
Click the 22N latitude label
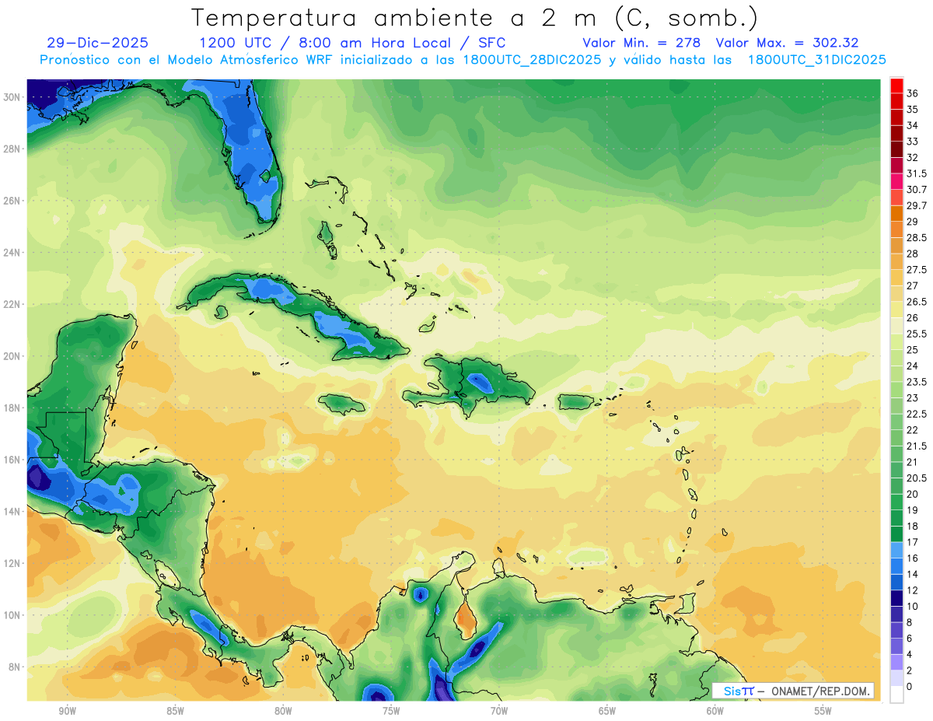12,304
